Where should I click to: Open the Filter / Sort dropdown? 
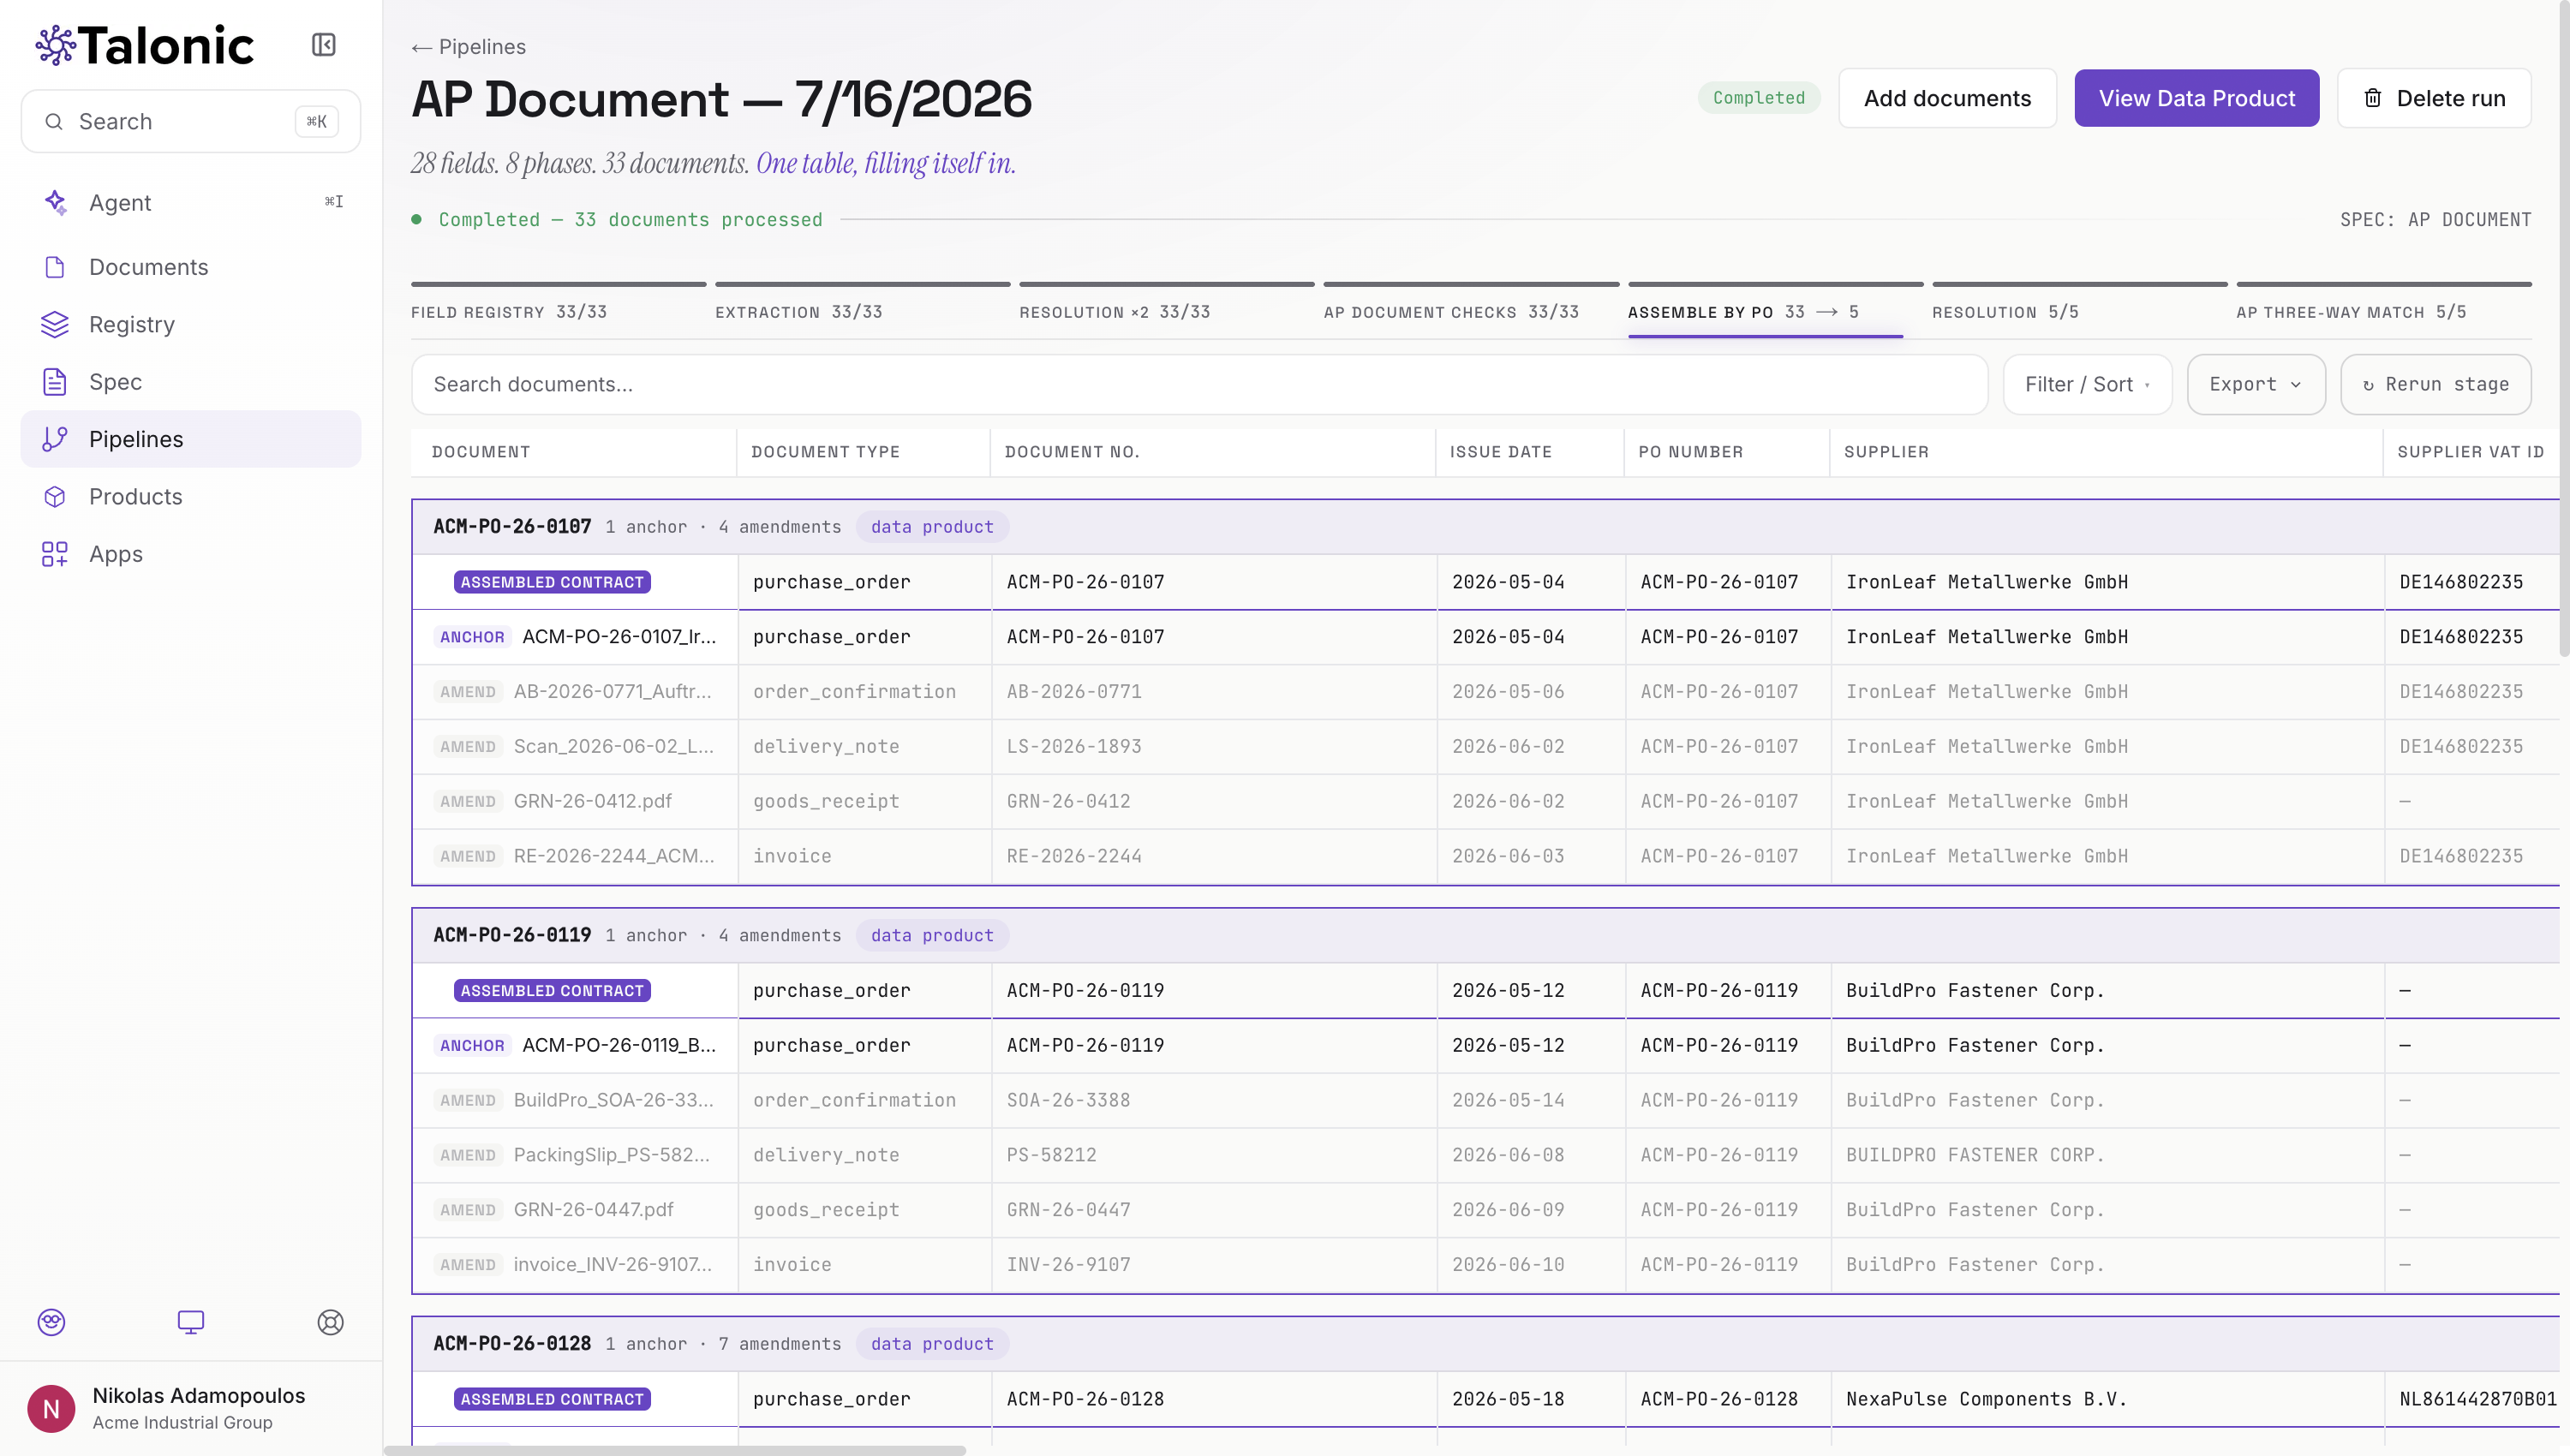point(2087,384)
